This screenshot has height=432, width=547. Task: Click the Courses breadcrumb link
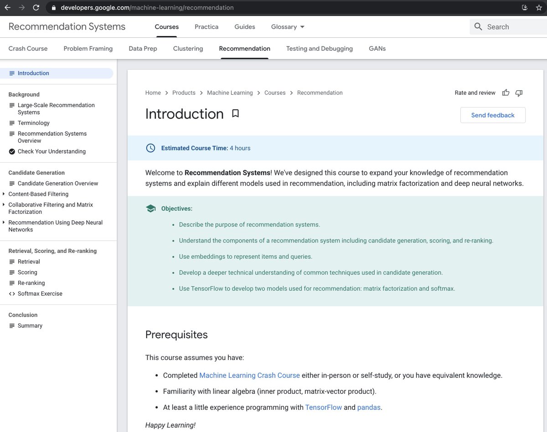coord(275,93)
